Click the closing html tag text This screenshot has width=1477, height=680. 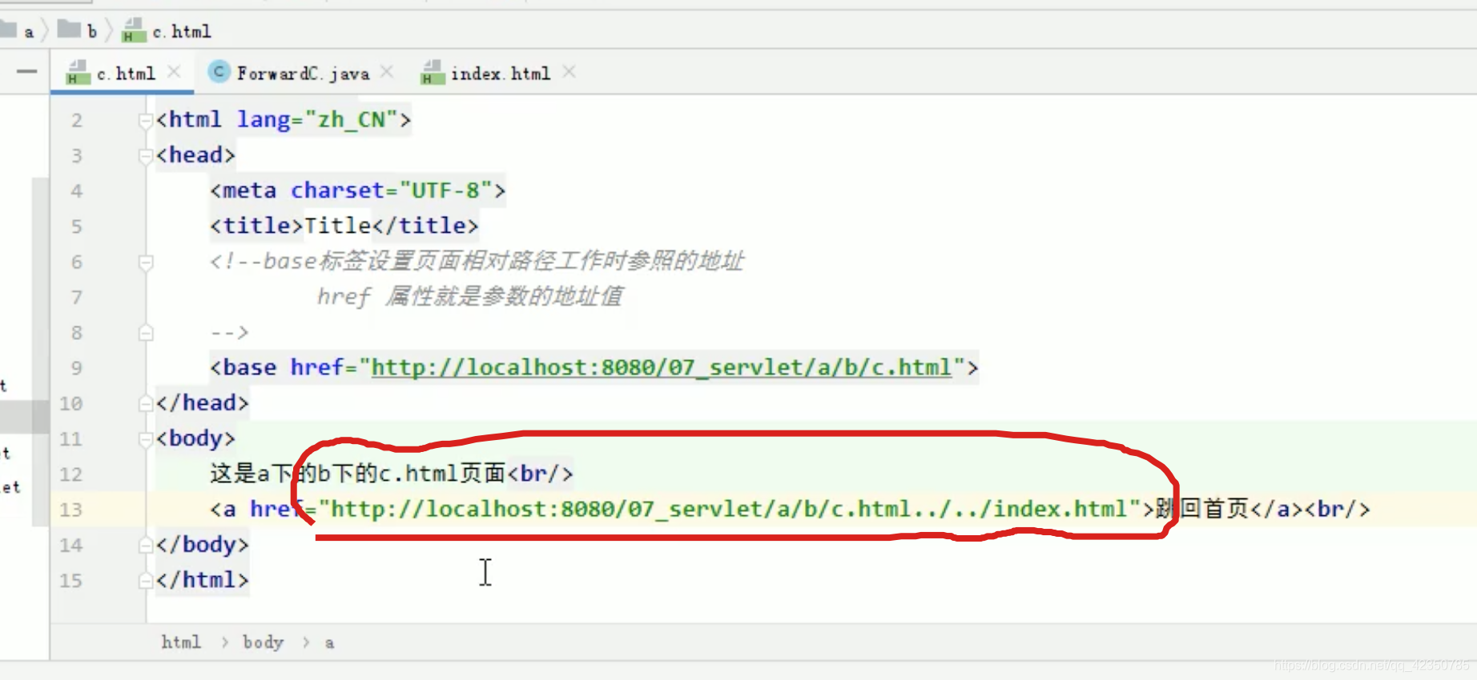point(202,580)
